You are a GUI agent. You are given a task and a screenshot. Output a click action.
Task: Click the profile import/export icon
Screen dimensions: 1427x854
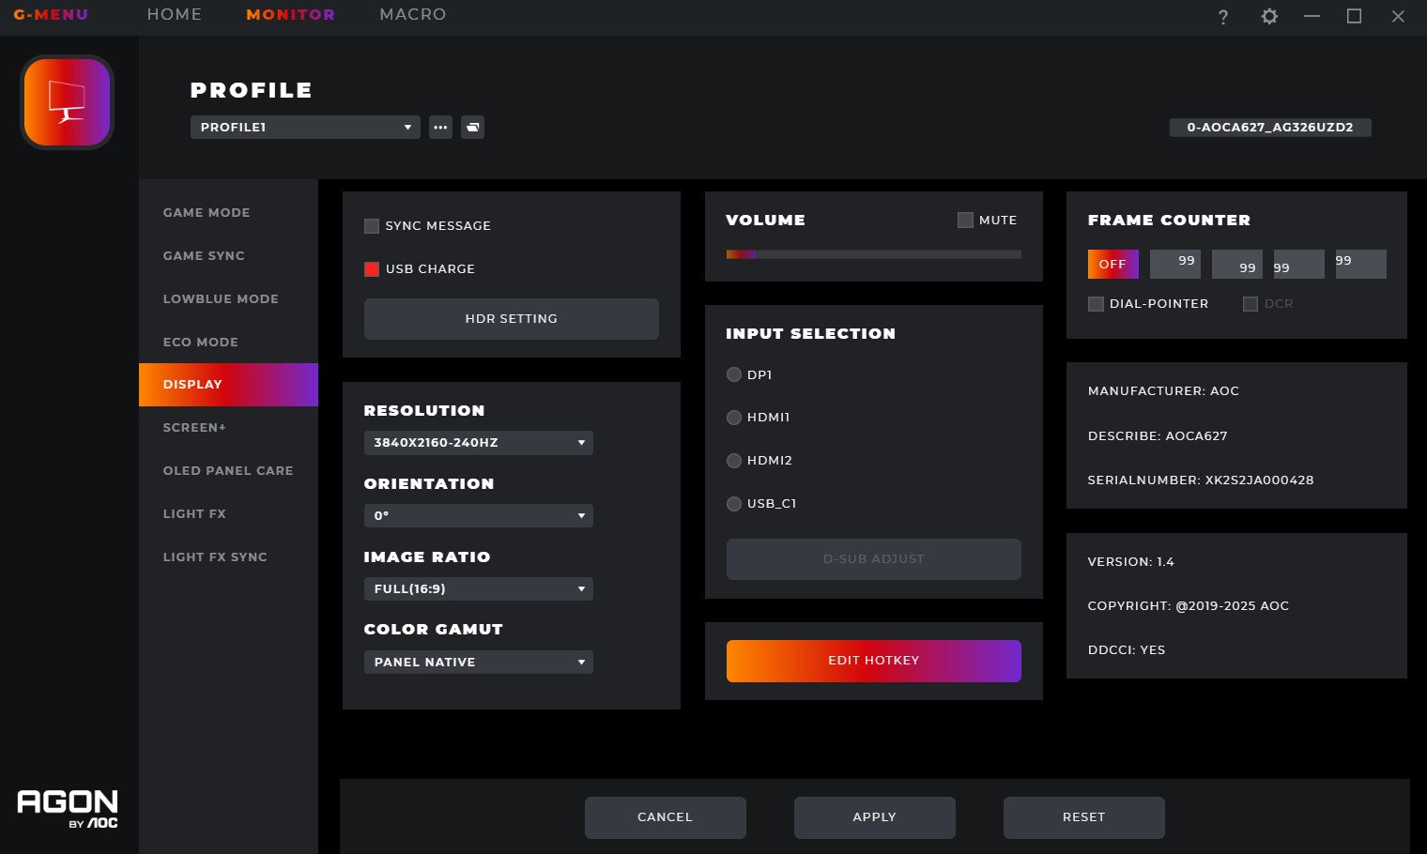pyautogui.click(x=473, y=127)
